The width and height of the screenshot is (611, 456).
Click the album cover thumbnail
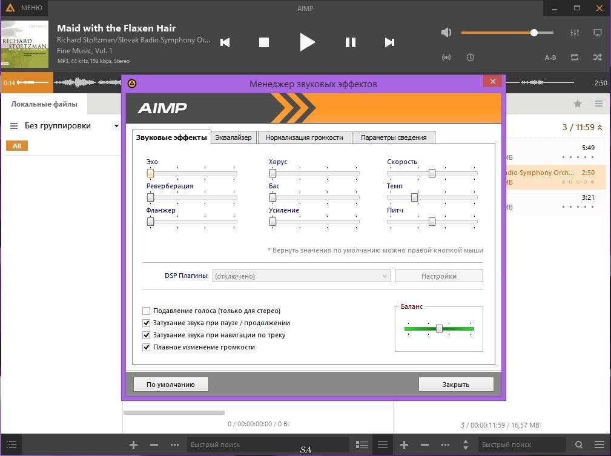click(25, 44)
